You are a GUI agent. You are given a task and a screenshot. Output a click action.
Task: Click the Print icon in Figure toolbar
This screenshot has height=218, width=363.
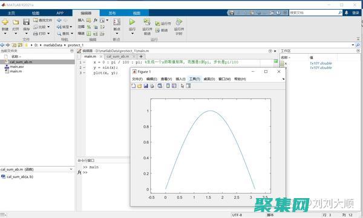pos(152,86)
